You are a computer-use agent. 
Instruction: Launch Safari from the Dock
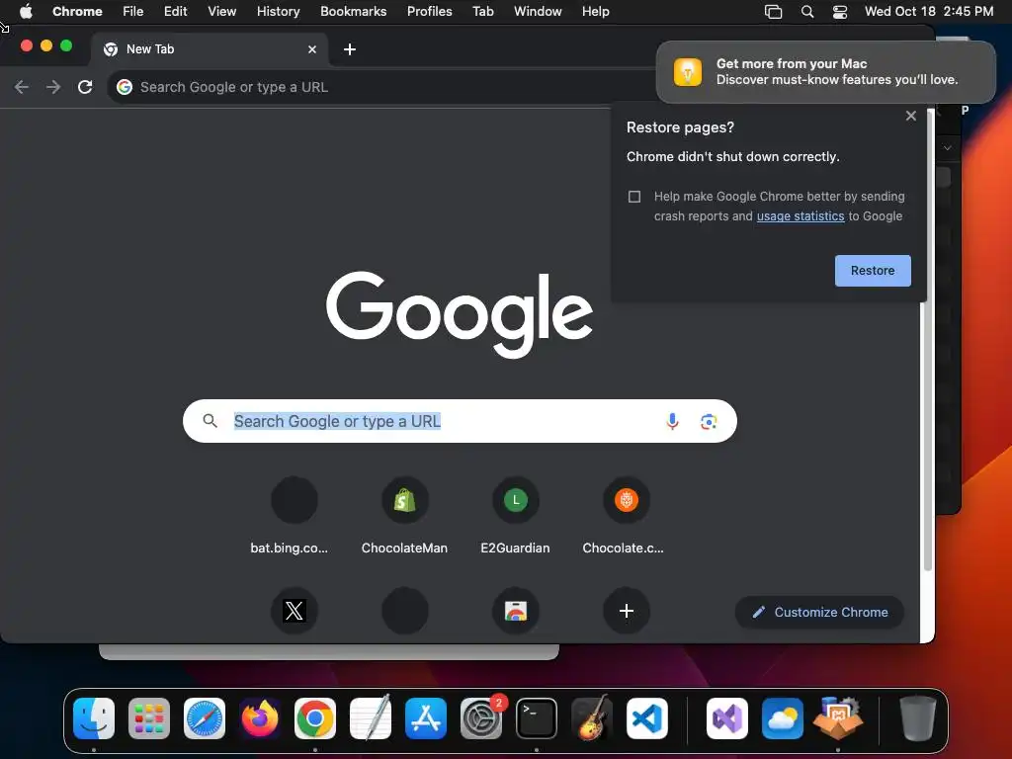tap(205, 718)
